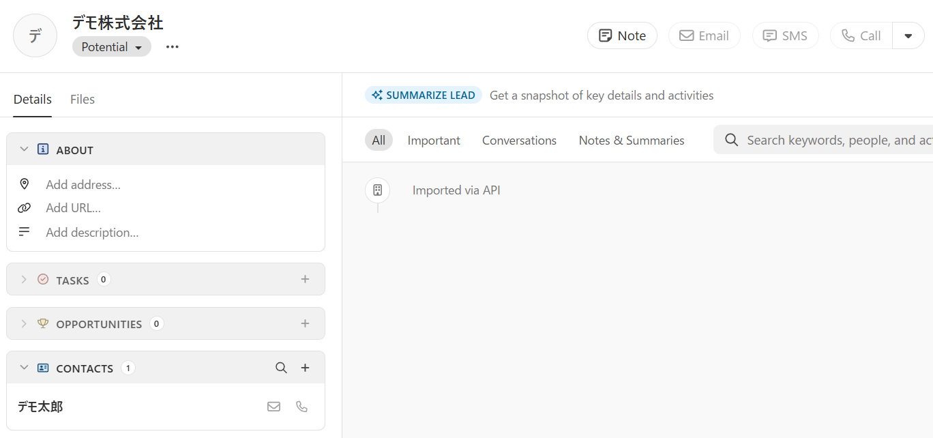Add a new opportunity with plus icon

[305, 323]
